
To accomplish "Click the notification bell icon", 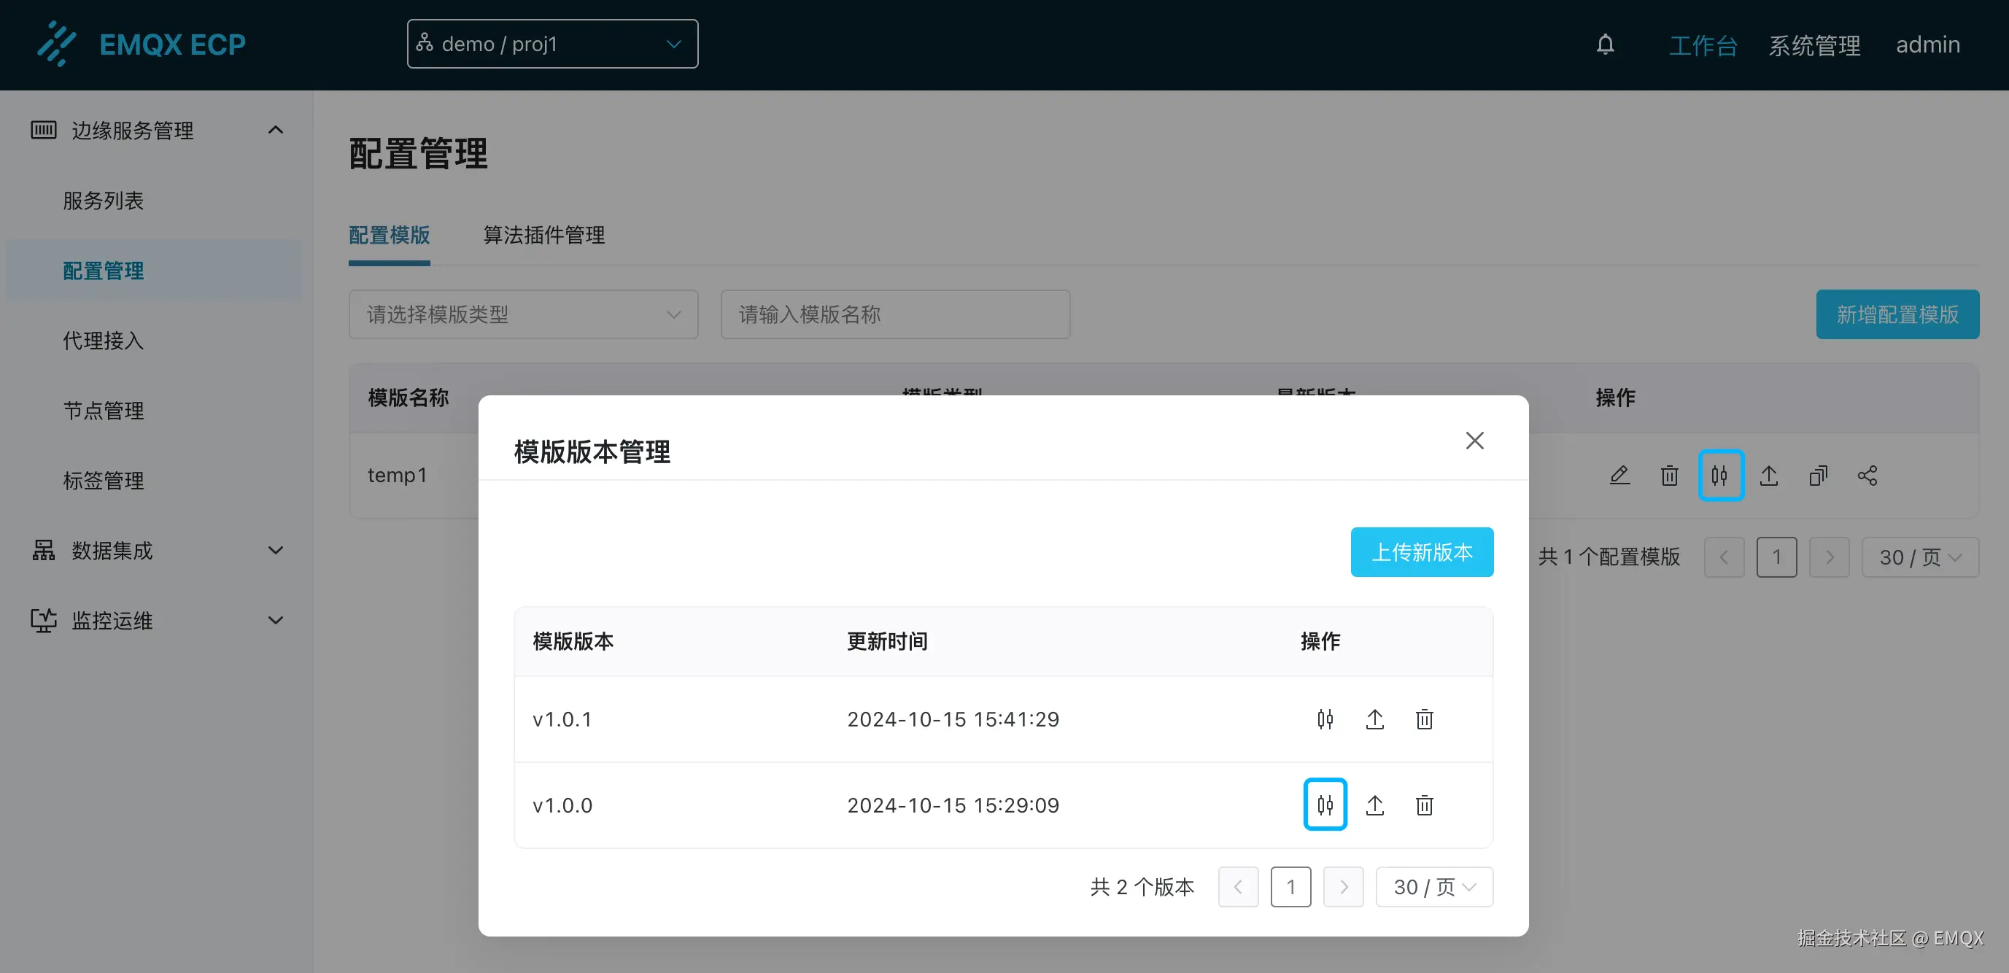I will coord(1606,44).
